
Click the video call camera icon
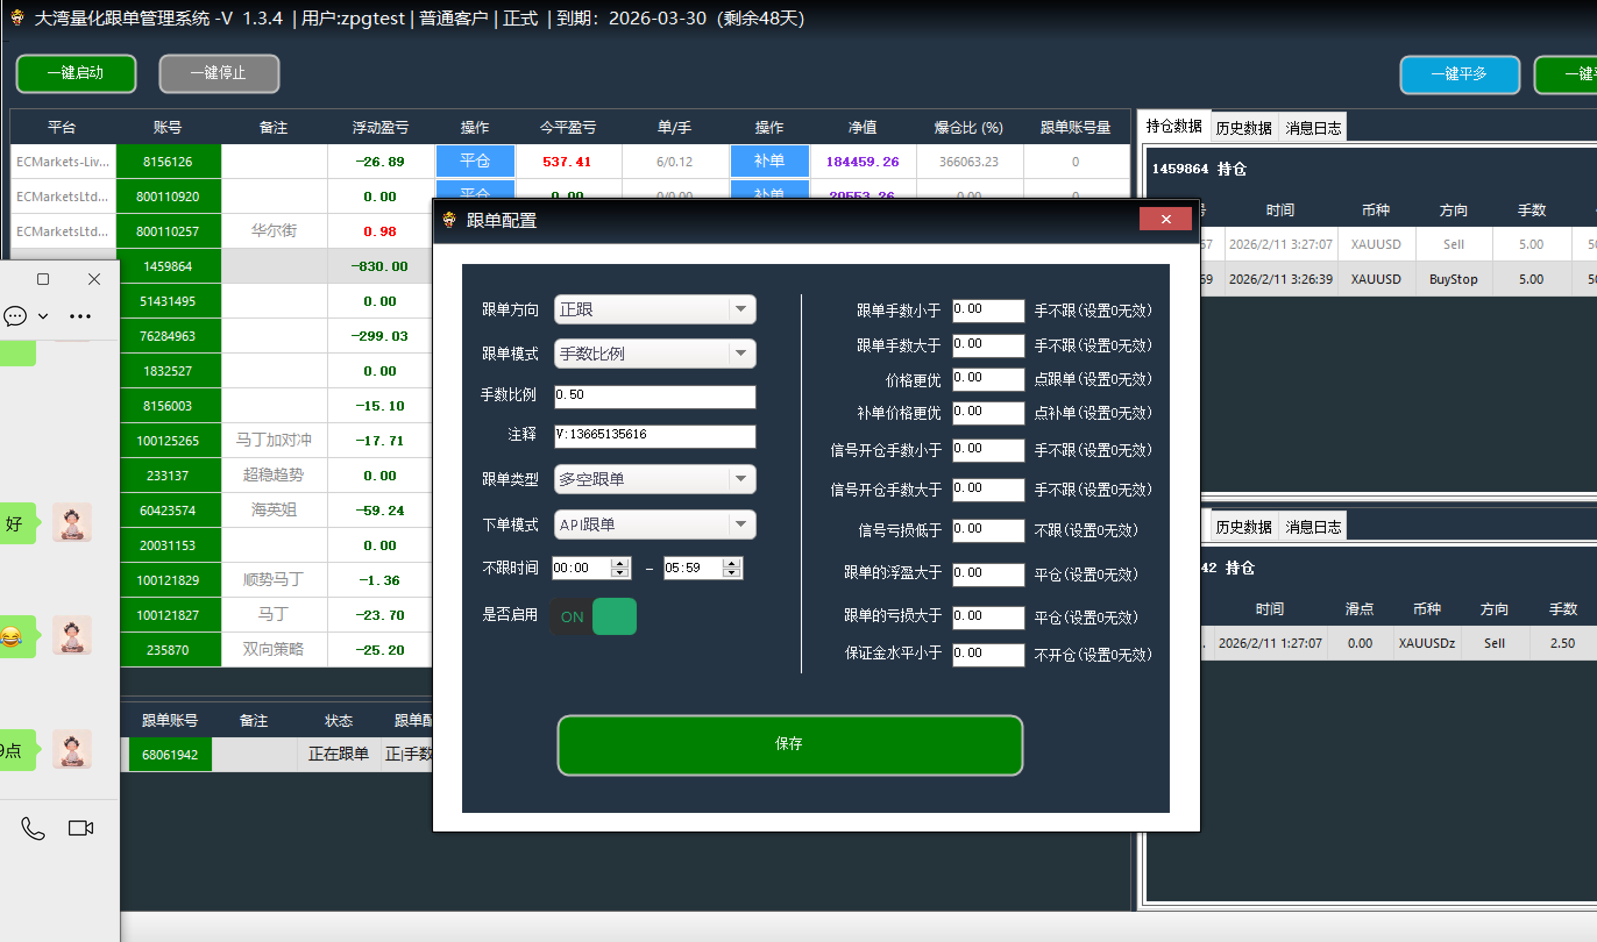click(x=81, y=829)
